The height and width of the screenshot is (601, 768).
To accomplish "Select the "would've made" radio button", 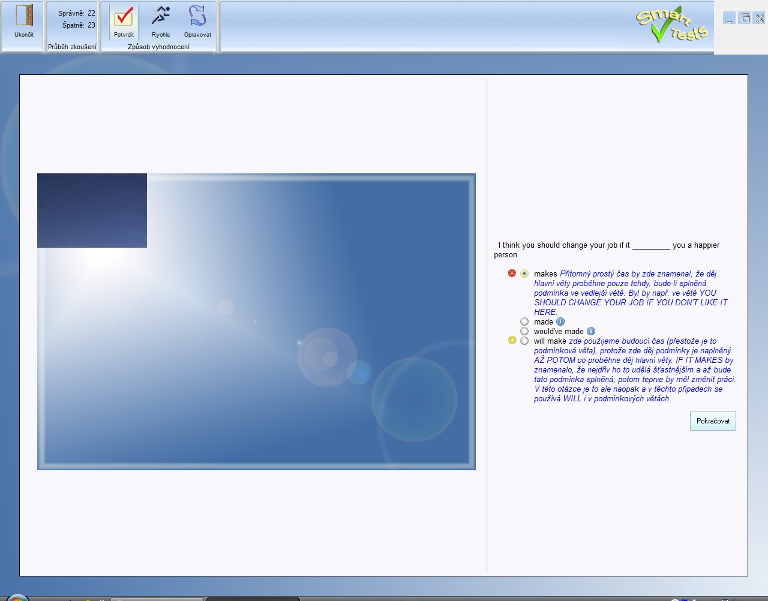I will coord(524,331).
